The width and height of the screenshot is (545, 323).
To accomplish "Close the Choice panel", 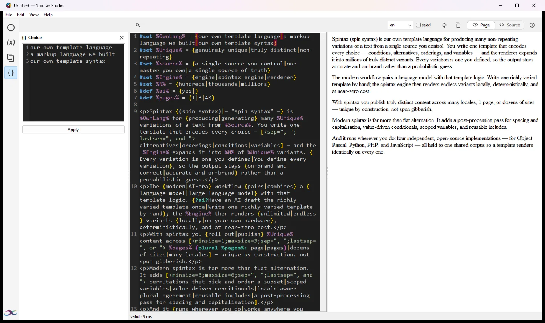I will (x=122, y=38).
